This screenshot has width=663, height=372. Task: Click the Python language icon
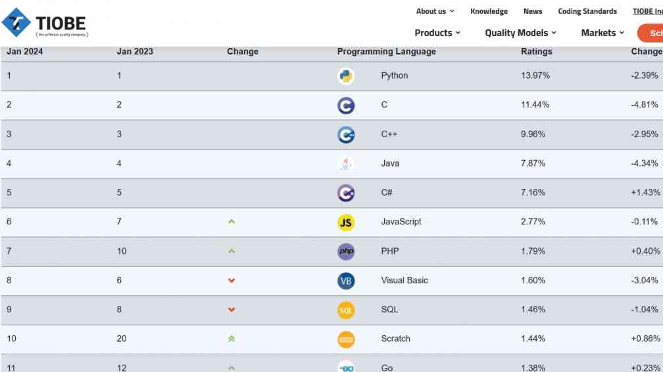[x=346, y=76]
